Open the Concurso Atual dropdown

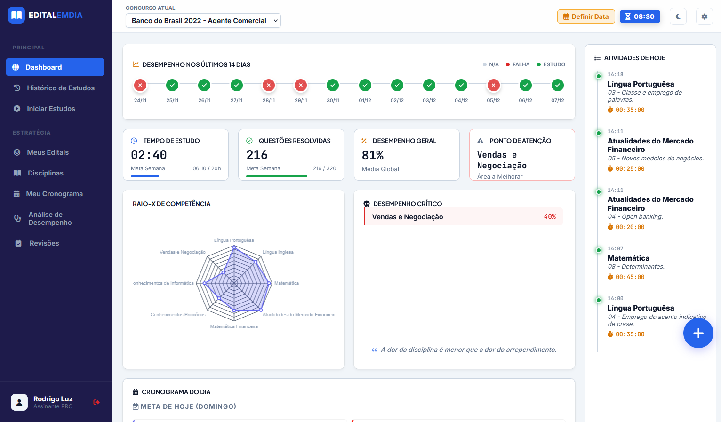tap(203, 20)
